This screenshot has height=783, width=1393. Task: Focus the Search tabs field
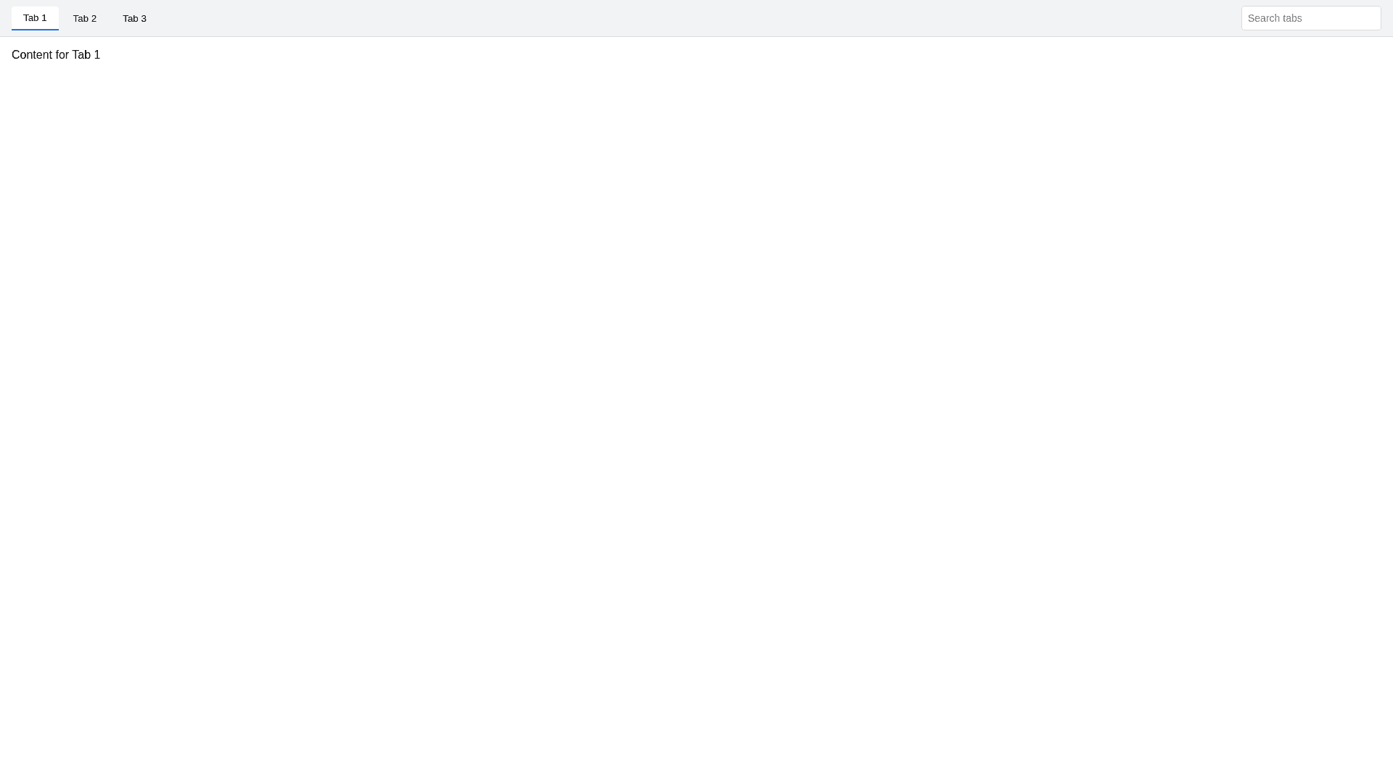pyautogui.click(x=1311, y=18)
